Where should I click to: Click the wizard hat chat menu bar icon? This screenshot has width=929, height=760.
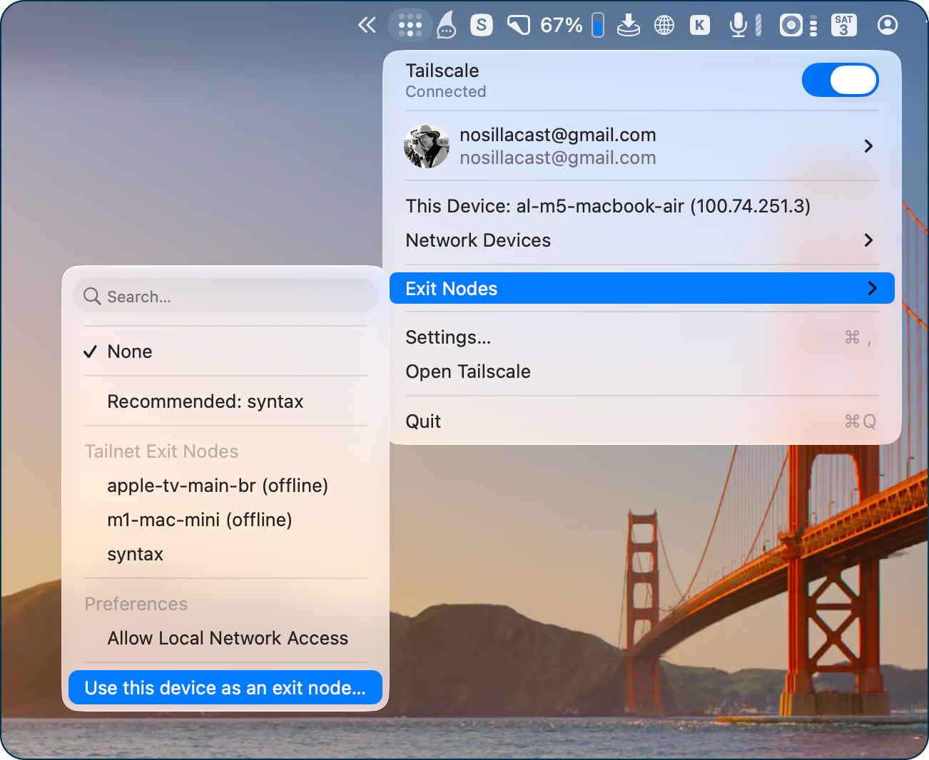pos(447,25)
